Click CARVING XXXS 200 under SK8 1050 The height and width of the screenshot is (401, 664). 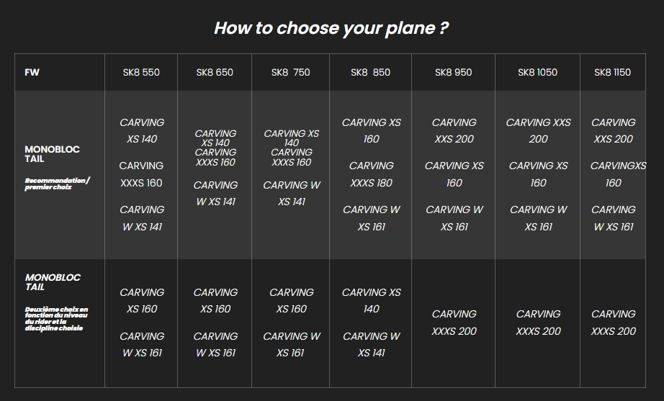(538, 323)
